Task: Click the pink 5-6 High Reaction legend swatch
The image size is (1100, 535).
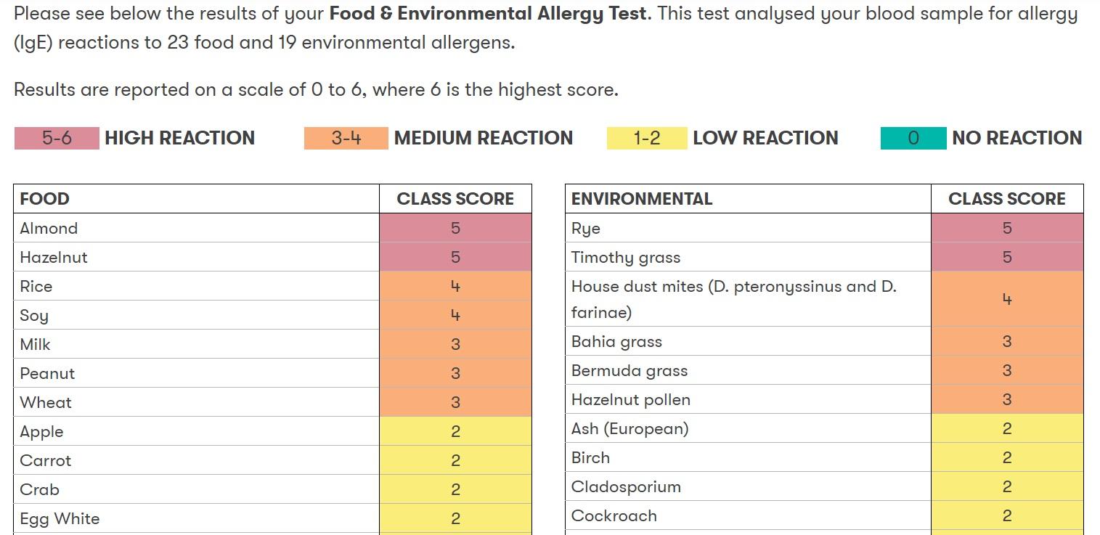Action: [57, 138]
